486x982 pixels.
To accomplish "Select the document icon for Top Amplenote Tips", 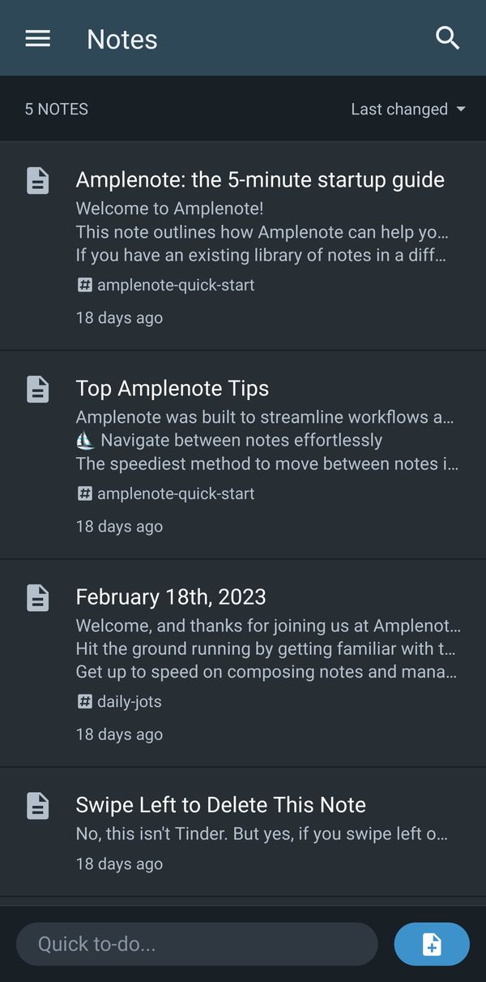I will 37,389.
